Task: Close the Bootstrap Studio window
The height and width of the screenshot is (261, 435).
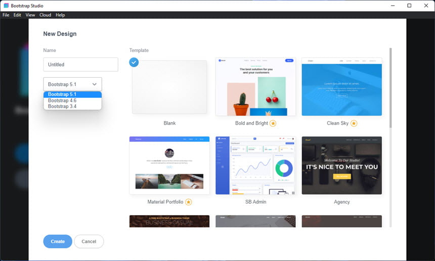Action: (426, 6)
